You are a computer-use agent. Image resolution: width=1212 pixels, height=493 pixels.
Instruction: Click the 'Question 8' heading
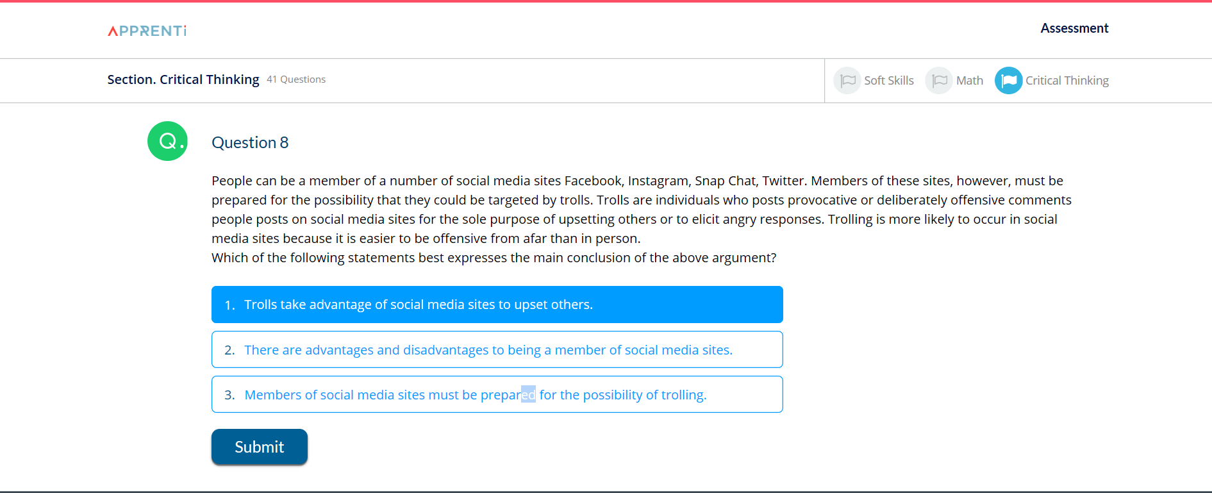[x=250, y=142]
